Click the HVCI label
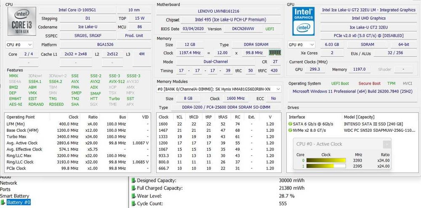The height and width of the screenshot is (208, 421). (407, 83)
